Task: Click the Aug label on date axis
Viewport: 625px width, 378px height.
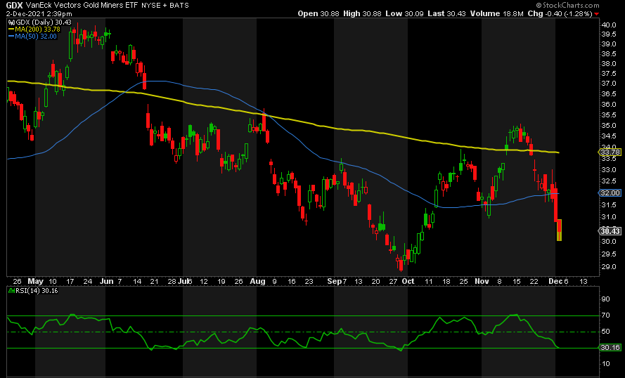Action: coord(257,281)
